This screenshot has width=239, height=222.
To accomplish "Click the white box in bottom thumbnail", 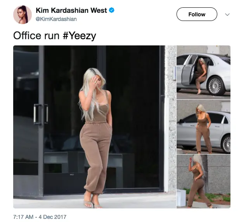I will coord(181,198).
